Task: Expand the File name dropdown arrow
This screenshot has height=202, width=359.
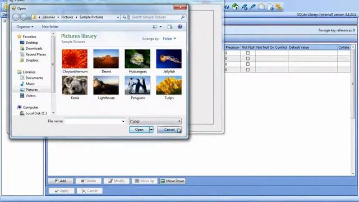Action: tap(123, 121)
